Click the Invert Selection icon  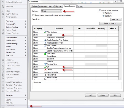(3, 14)
